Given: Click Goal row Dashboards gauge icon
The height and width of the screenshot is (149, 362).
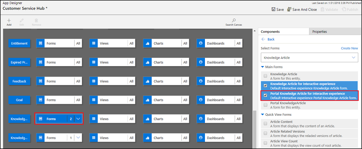Looking at the screenshot, I should coord(201,100).
